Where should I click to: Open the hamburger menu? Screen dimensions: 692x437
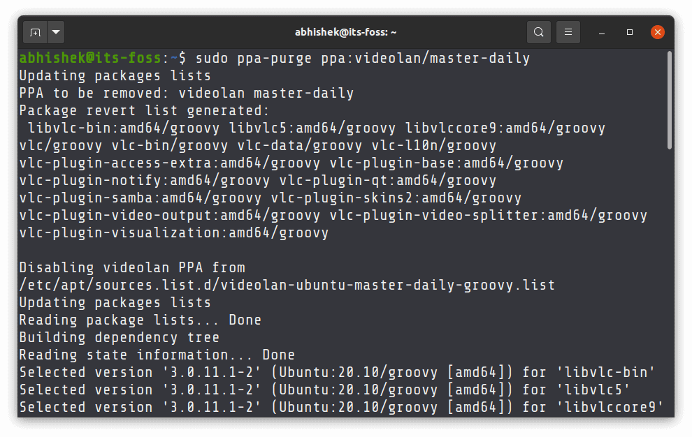click(x=568, y=32)
